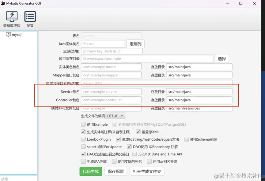Open the UTF-8 encoding dropdown
The image size is (265, 181).
coord(115,116)
